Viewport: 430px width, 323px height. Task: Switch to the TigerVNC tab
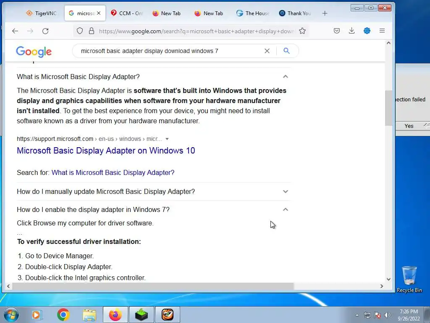coord(41,13)
